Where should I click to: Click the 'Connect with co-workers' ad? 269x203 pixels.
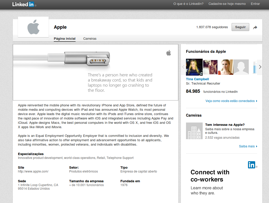pyautogui.click(x=222, y=178)
